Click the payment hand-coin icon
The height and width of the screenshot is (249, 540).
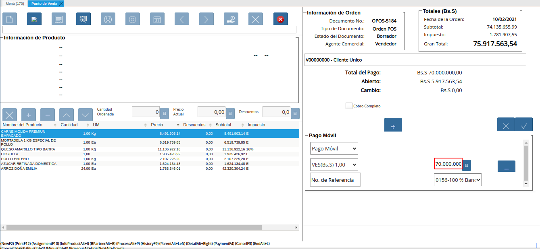coord(231,19)
